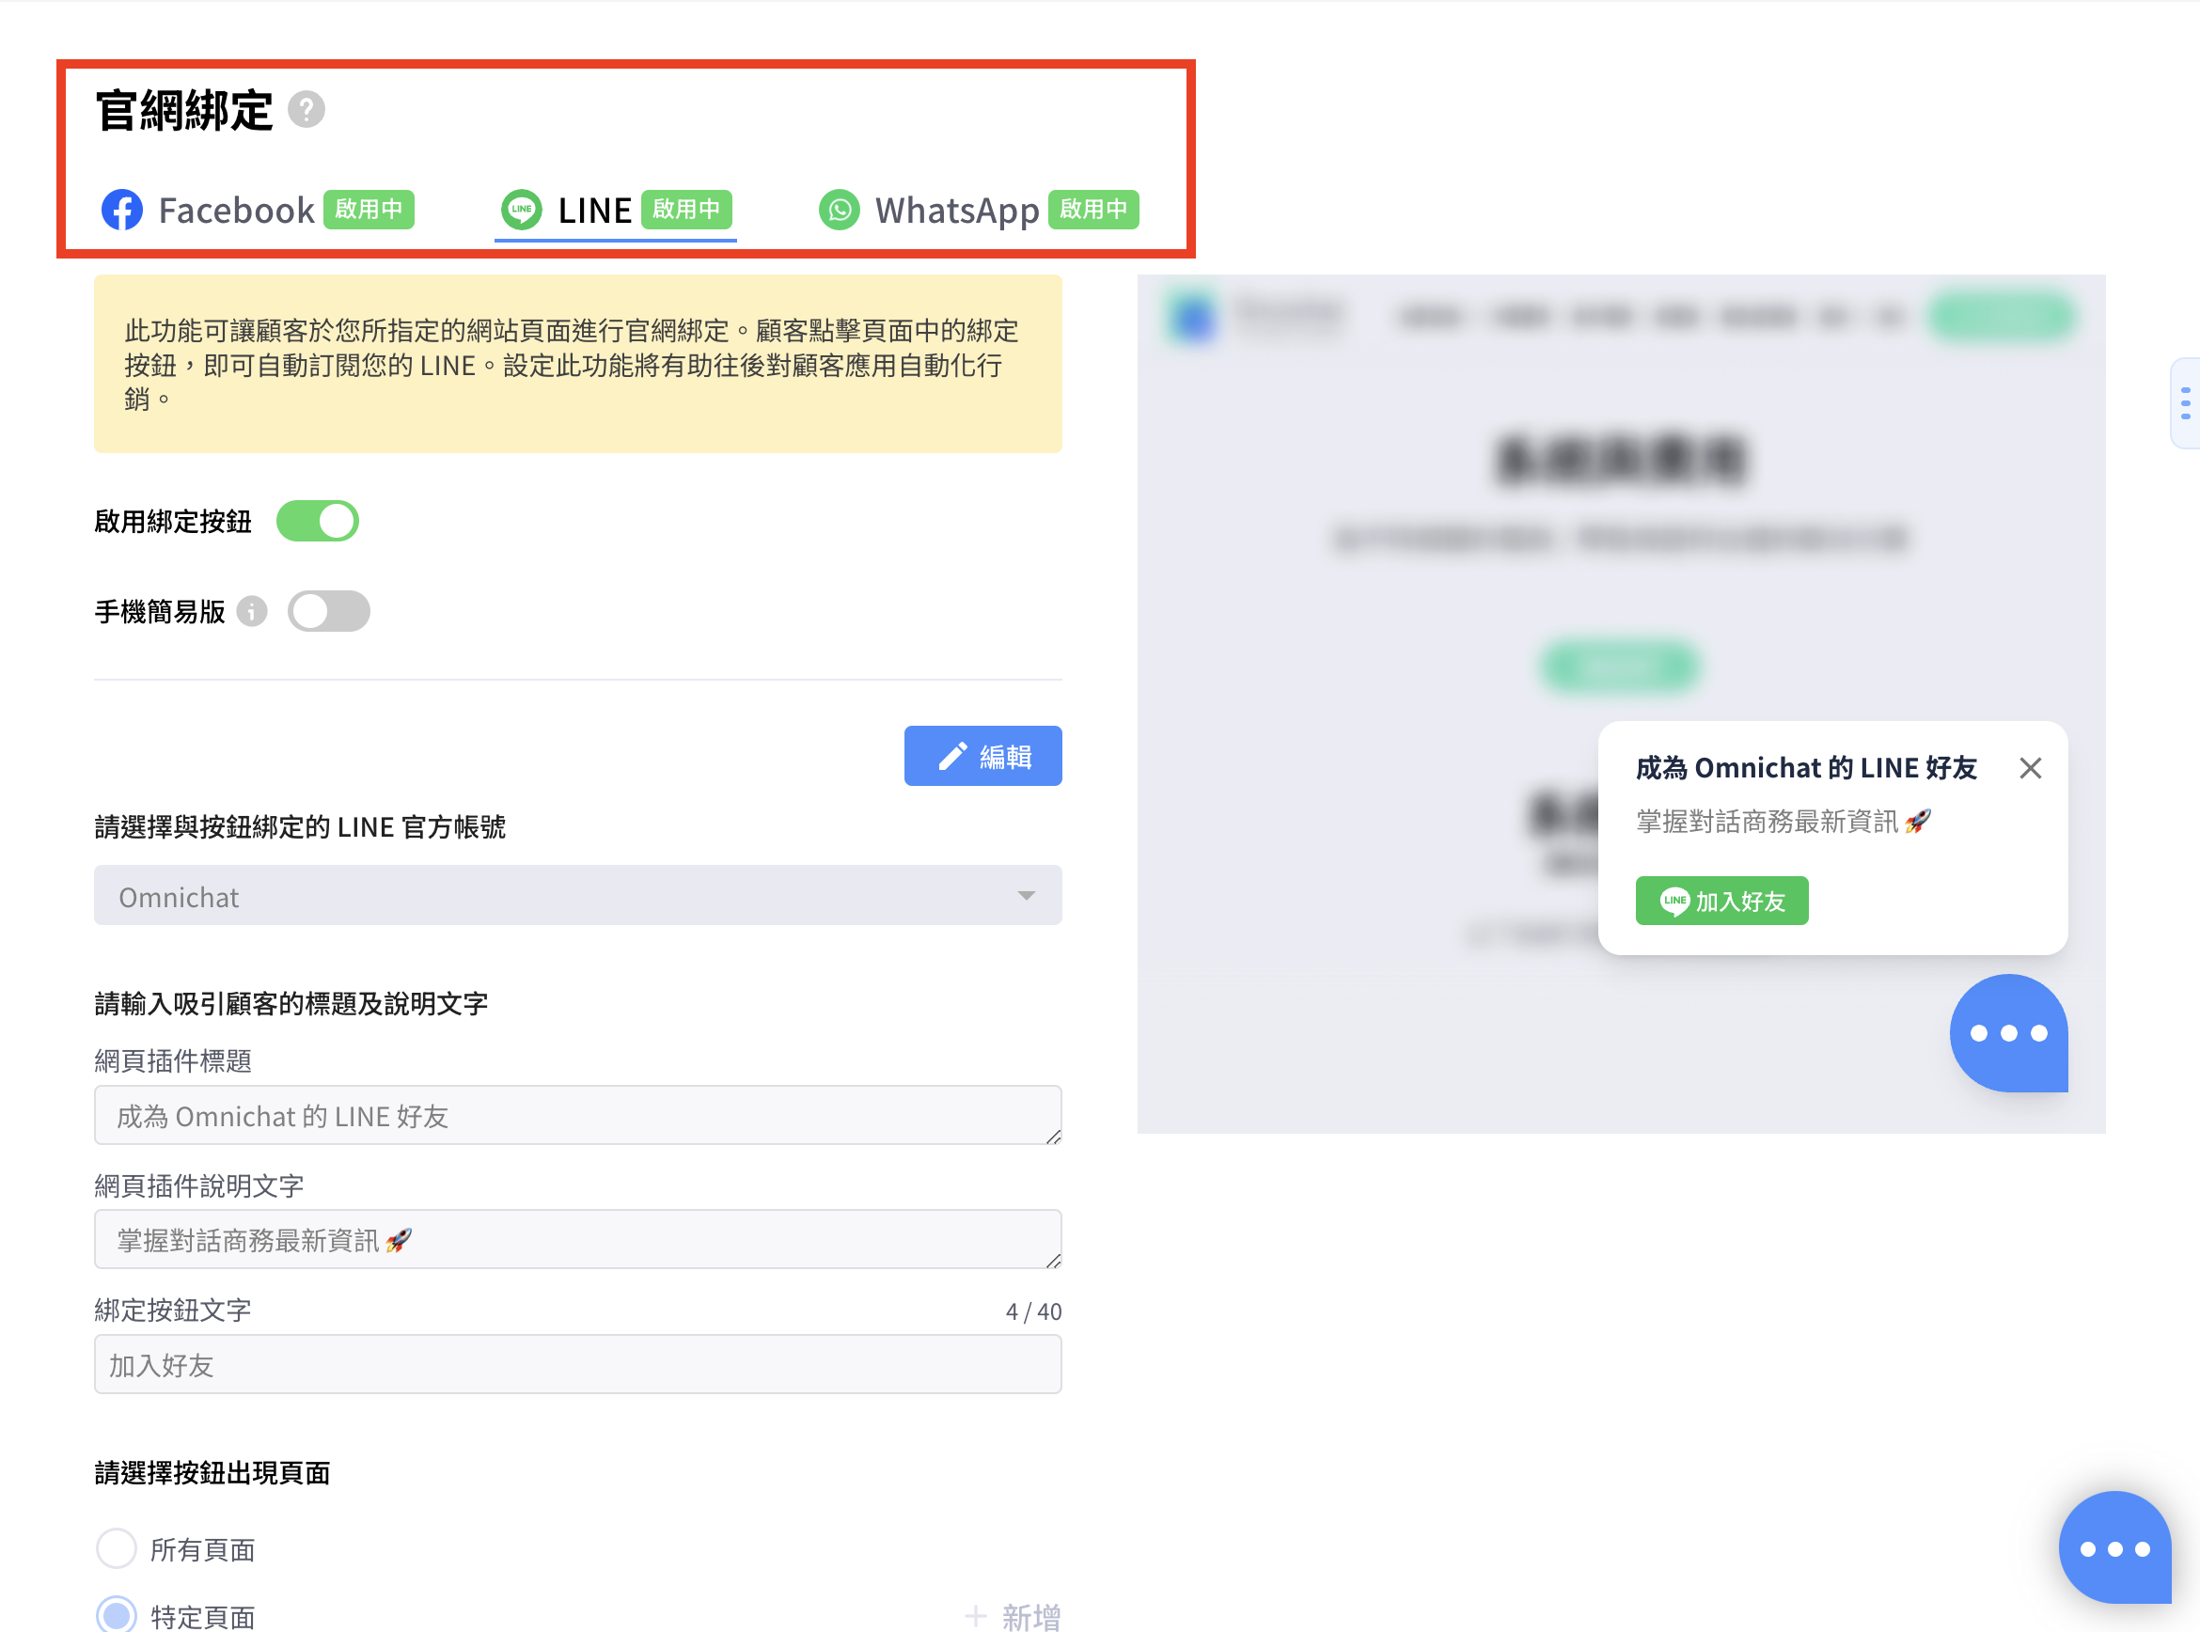
Task: Disable the 啟用綁定按鈕 toggle
Action: pos(317,521)
